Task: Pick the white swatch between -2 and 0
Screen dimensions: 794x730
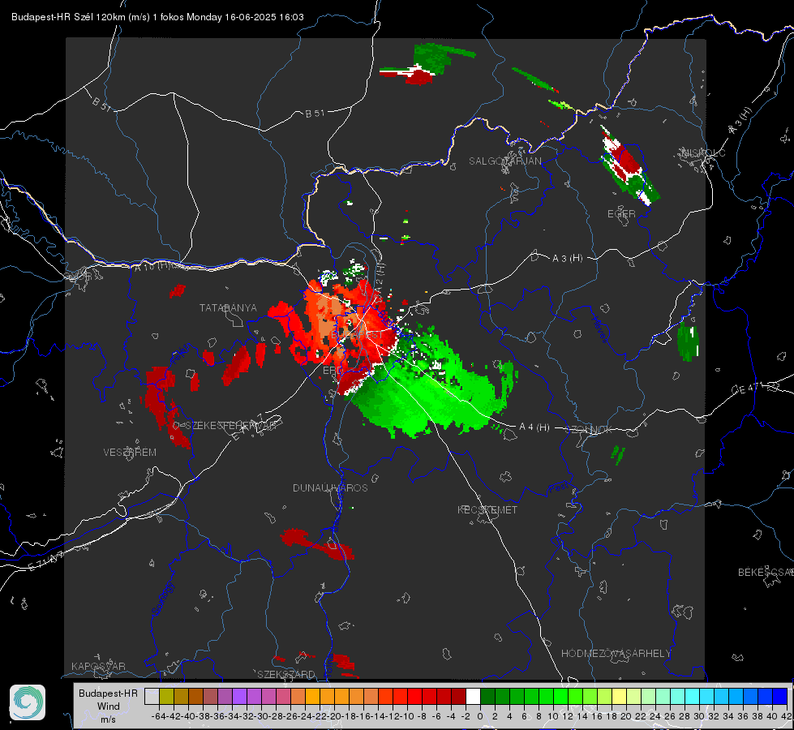Action: [x=473, y=696]
